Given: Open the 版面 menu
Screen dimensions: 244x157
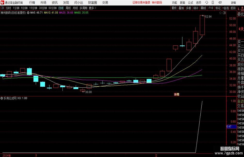Looking at the screenshot, I should [182, 3].
